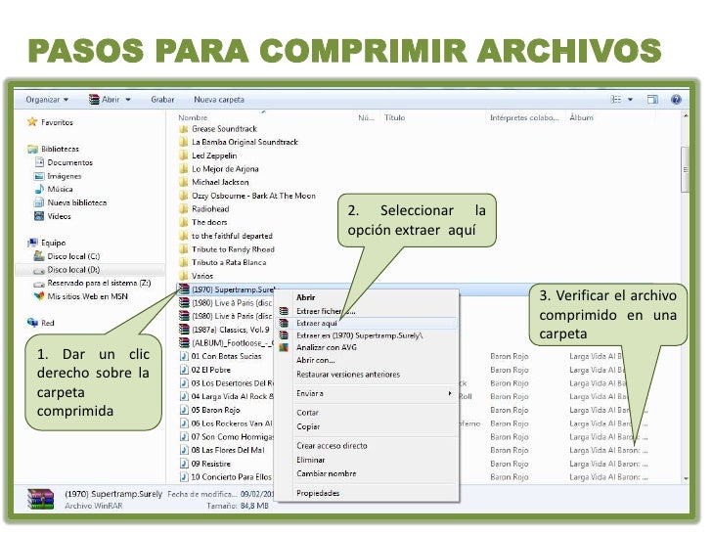Click Grabar in the toolbar
The image size is (712, 534).
162,100
